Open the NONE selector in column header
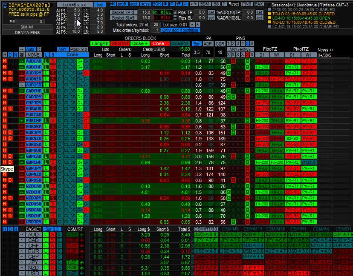This screenshot has width=353, height=276. tap(34, 55)
